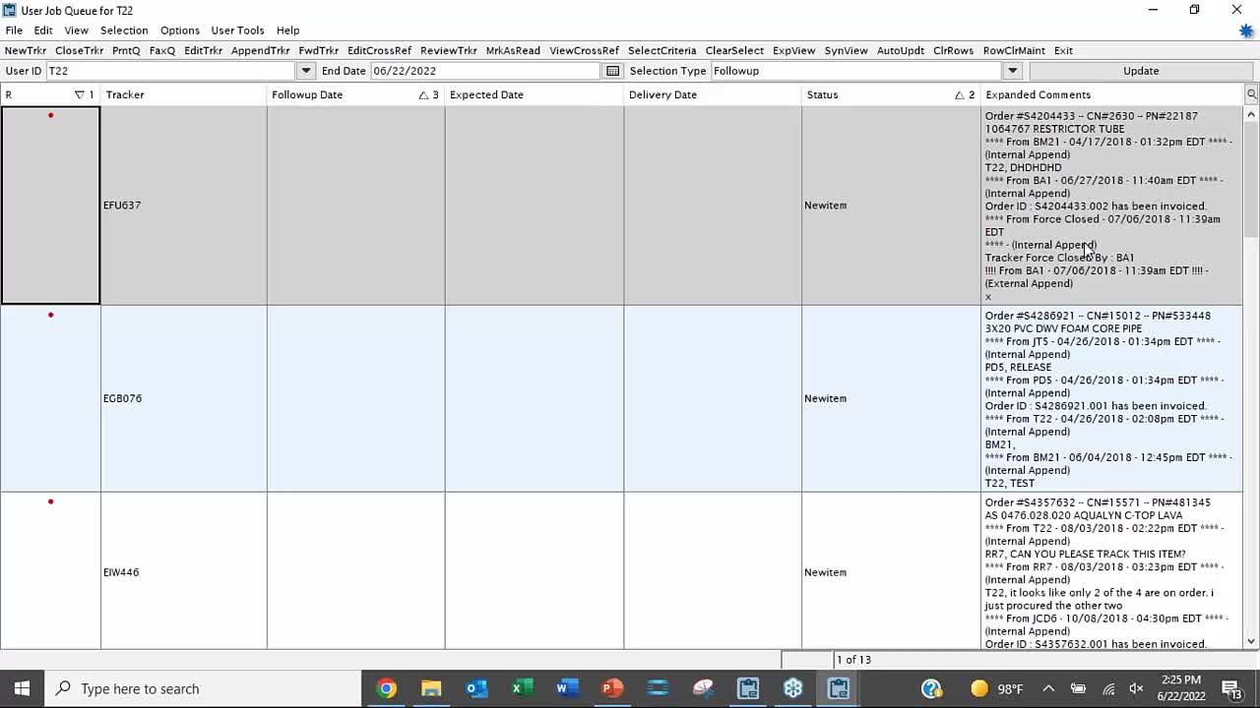The height and width of the screenshot is (708, 1260).
Task: Select tracker EGB076 cell
Action: [183, 398]
